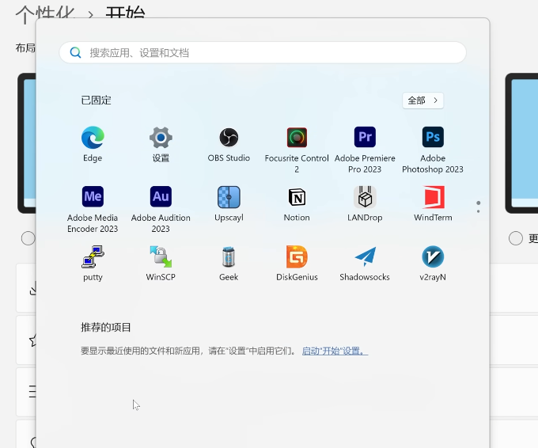Click the 已固定 section heading
The image size is (538, 448).
click(x=96, y=101)
